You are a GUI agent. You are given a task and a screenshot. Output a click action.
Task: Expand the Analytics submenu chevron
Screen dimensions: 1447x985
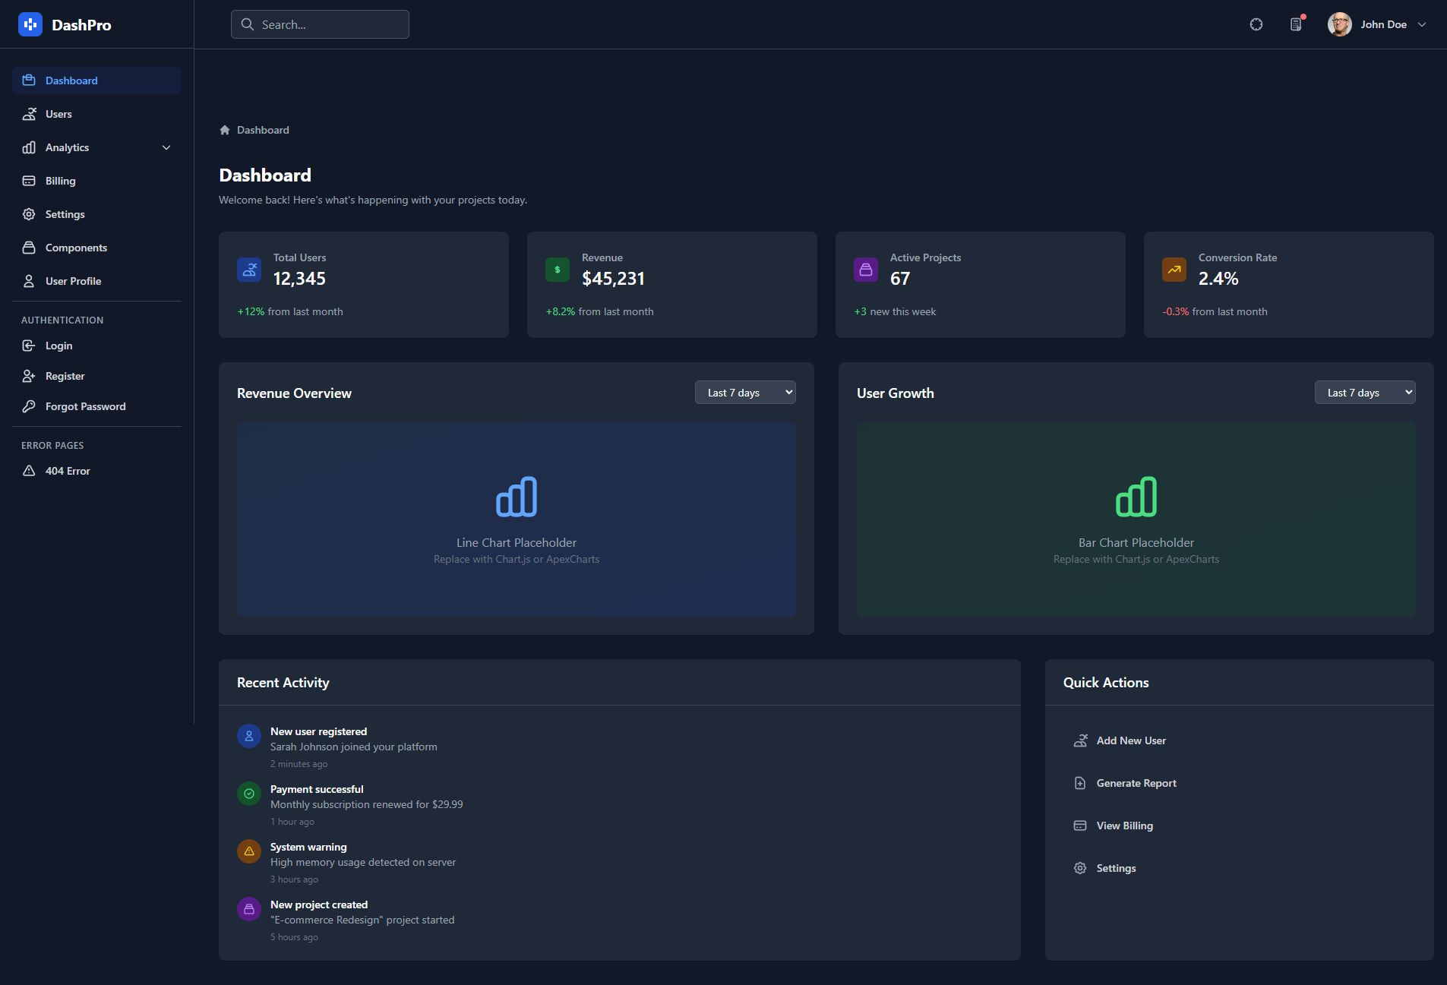point(166,147)
